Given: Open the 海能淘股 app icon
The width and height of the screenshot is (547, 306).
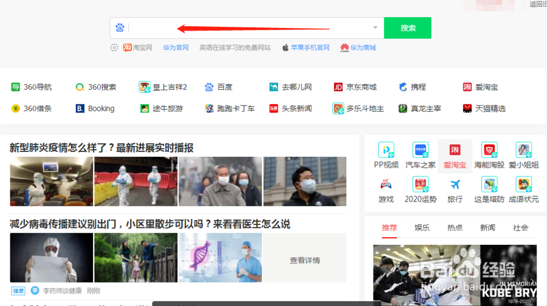Looking at the screenshot, I should click(x=489, y=150).
